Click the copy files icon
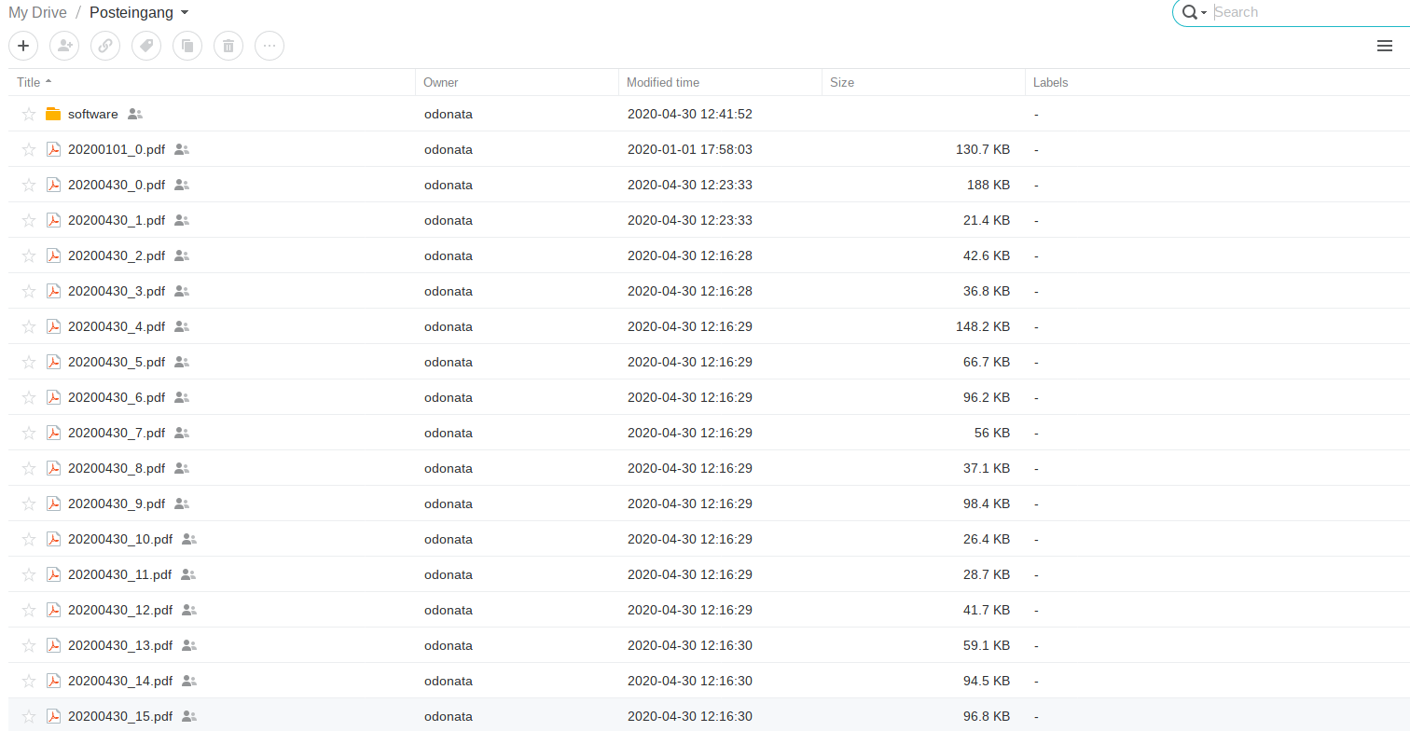Screen dimensions: 1410x731 [187, 45]
